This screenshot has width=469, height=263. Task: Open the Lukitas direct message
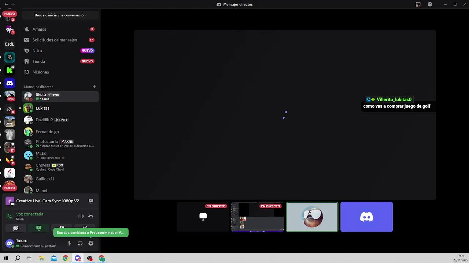[60, 108]
